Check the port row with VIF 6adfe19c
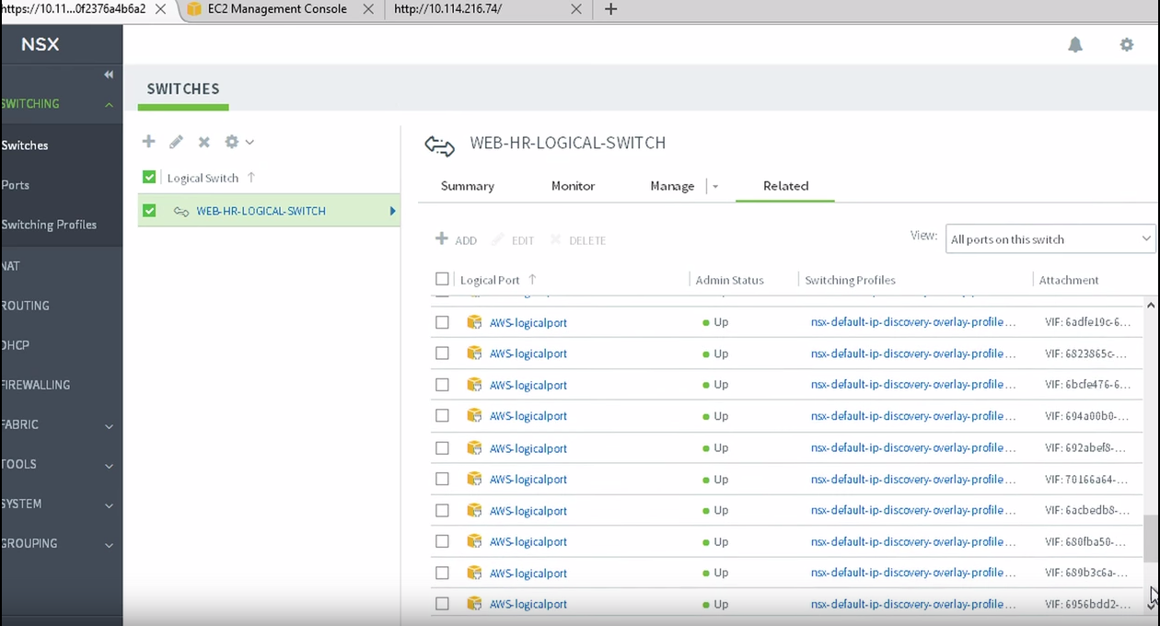Screen dimensions: 1160x626 (x=442, y=322)
